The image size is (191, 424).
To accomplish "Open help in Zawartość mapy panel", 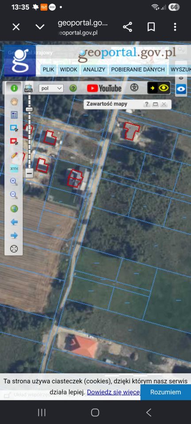I will coord(146,104).
